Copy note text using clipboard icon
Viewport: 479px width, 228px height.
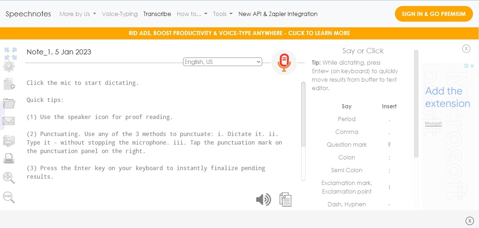pyautogui.click(x=286, y=200)
